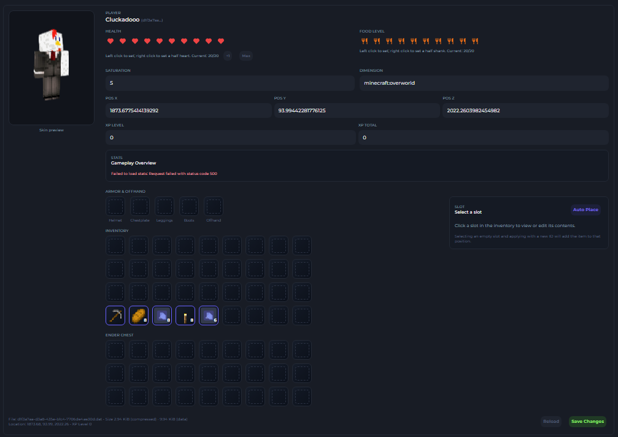This screenshot has width=618, height=437.
Task: Select the empty Helmet armor slot
Action: (x=115, y=206)
